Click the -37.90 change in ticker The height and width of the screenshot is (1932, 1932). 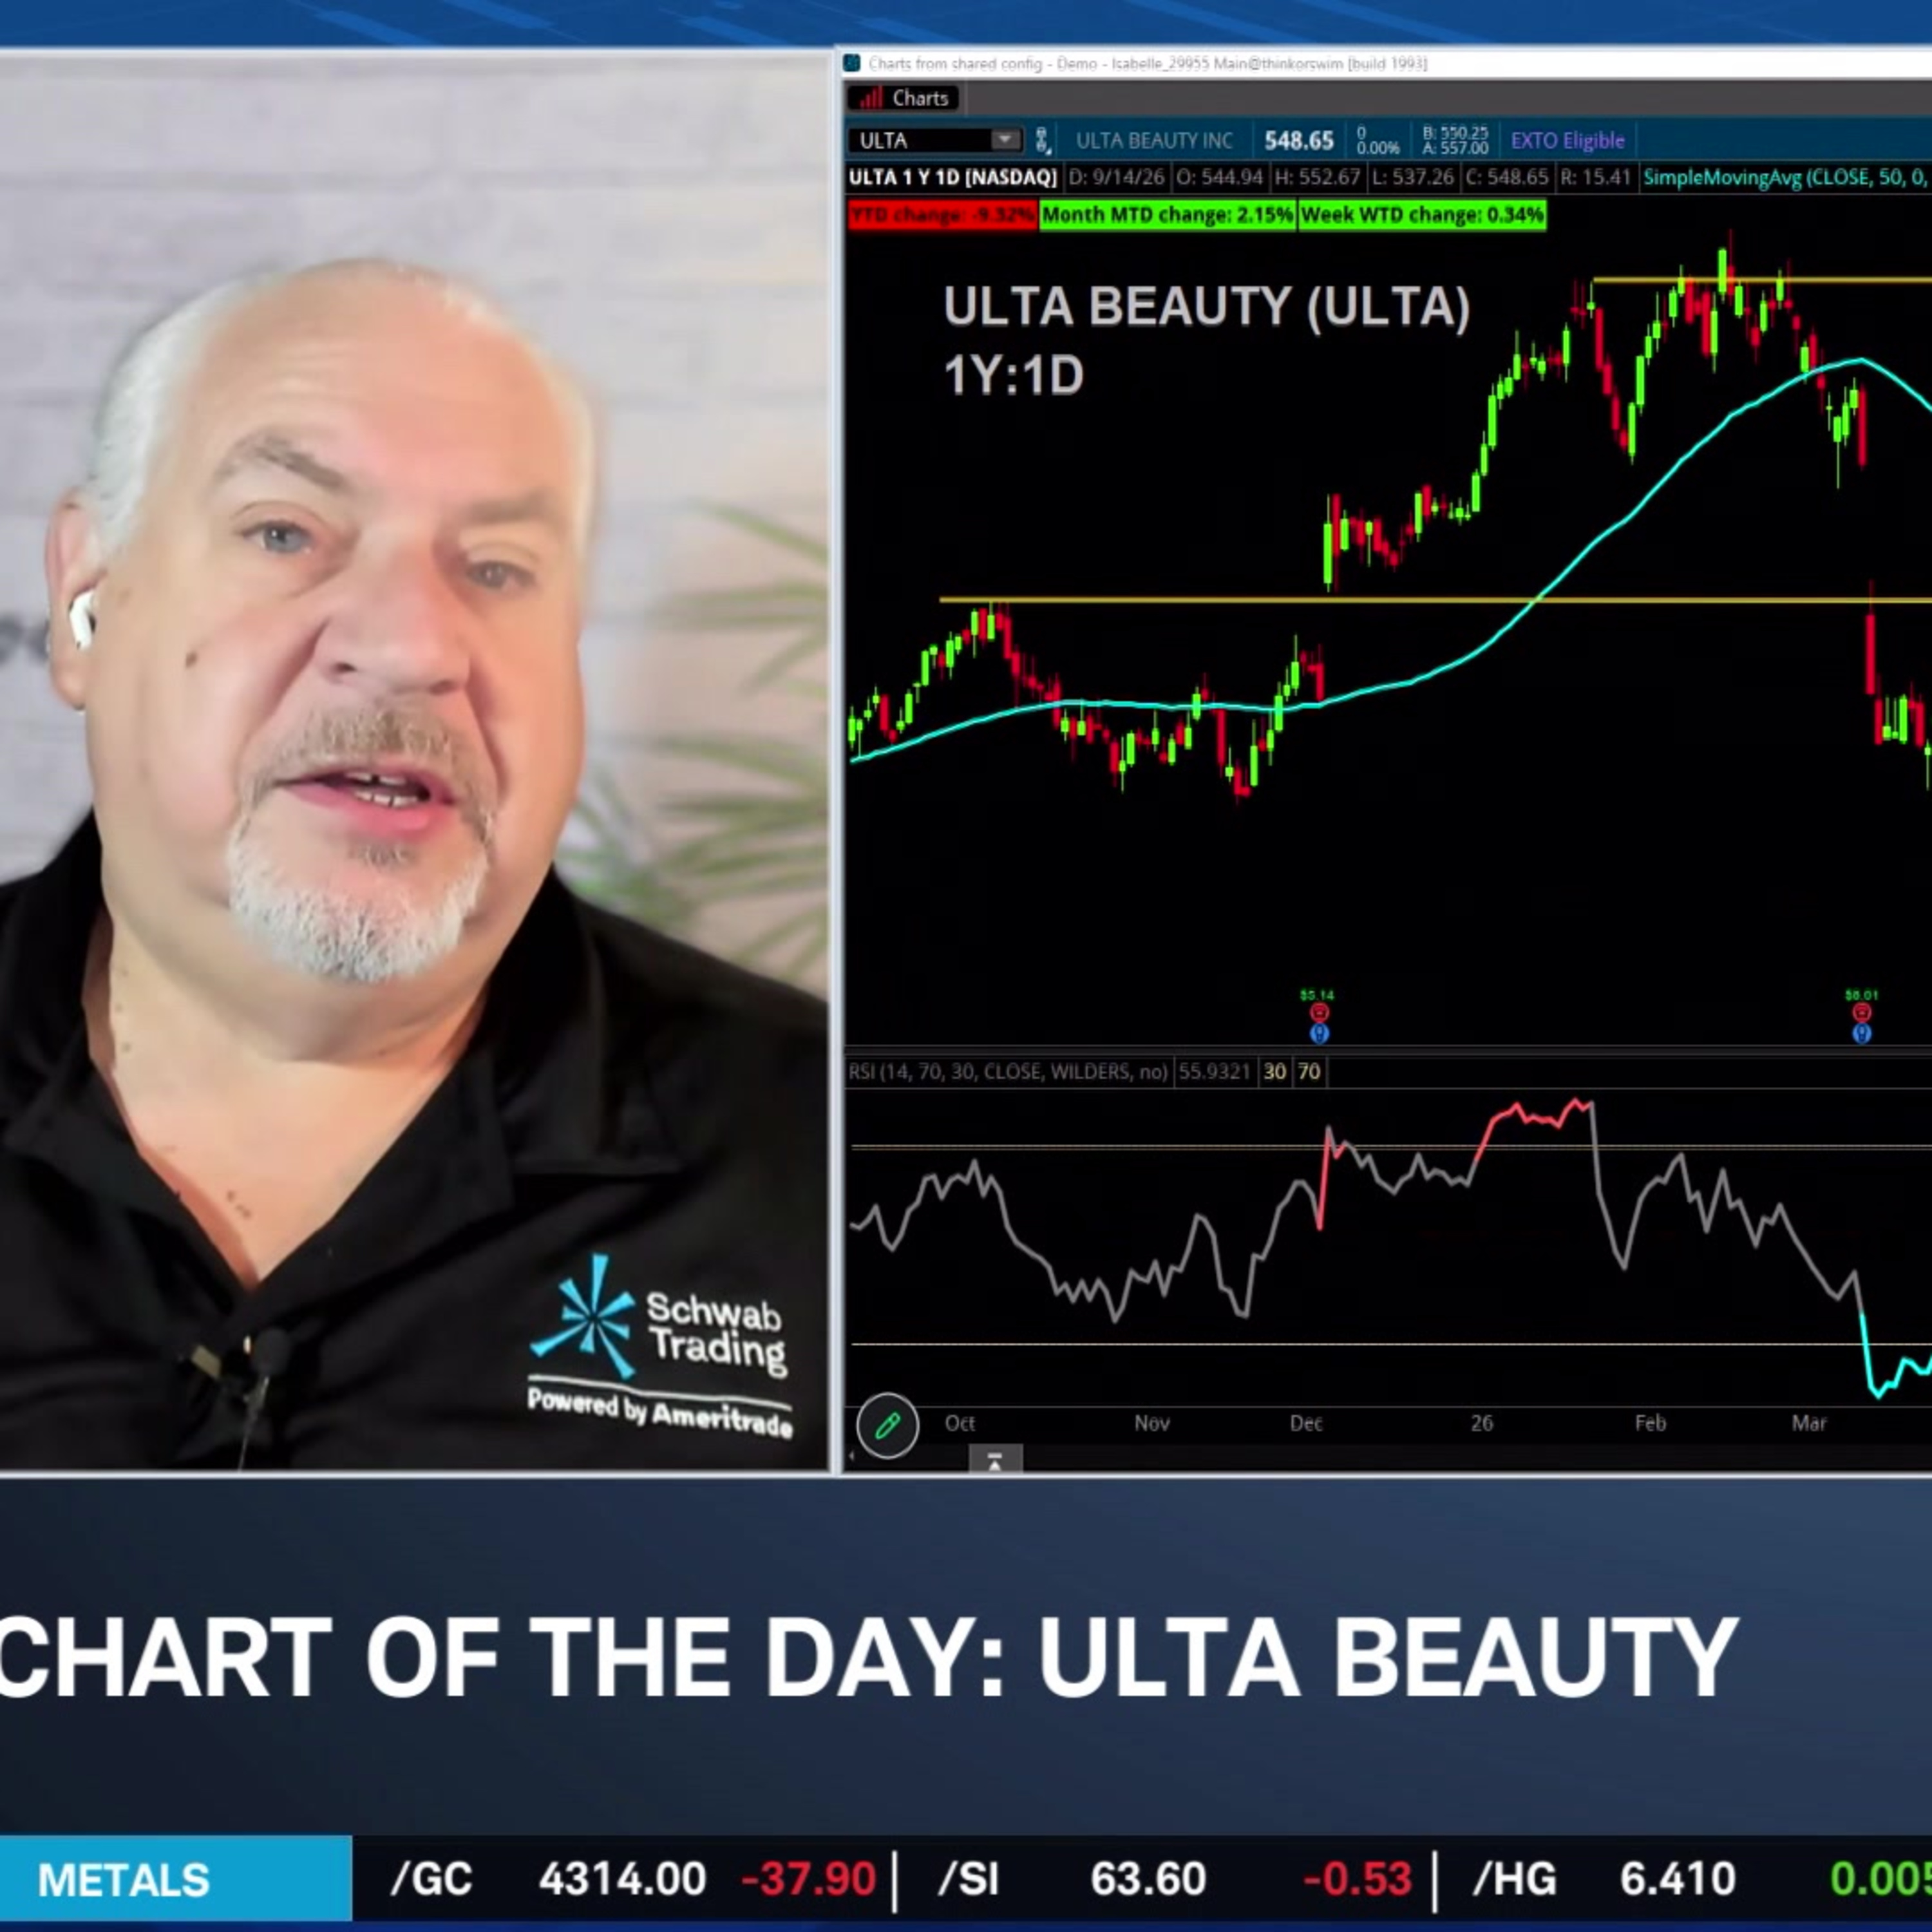[809, 1880]
